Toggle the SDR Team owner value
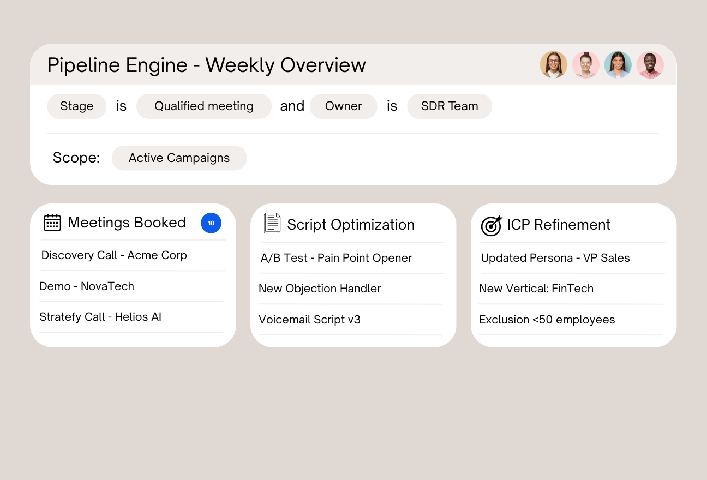 click(x=450, y=106)
